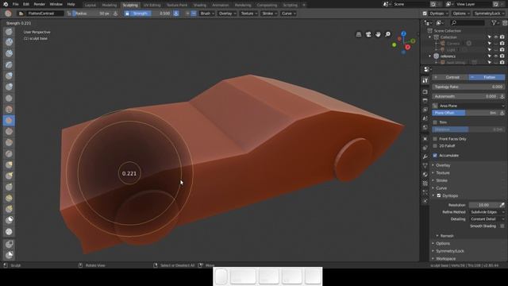The height and width of the screenshot is (286, 508).
Task: Enable the 2D Falloff checkbox
Action: point(435,146)
